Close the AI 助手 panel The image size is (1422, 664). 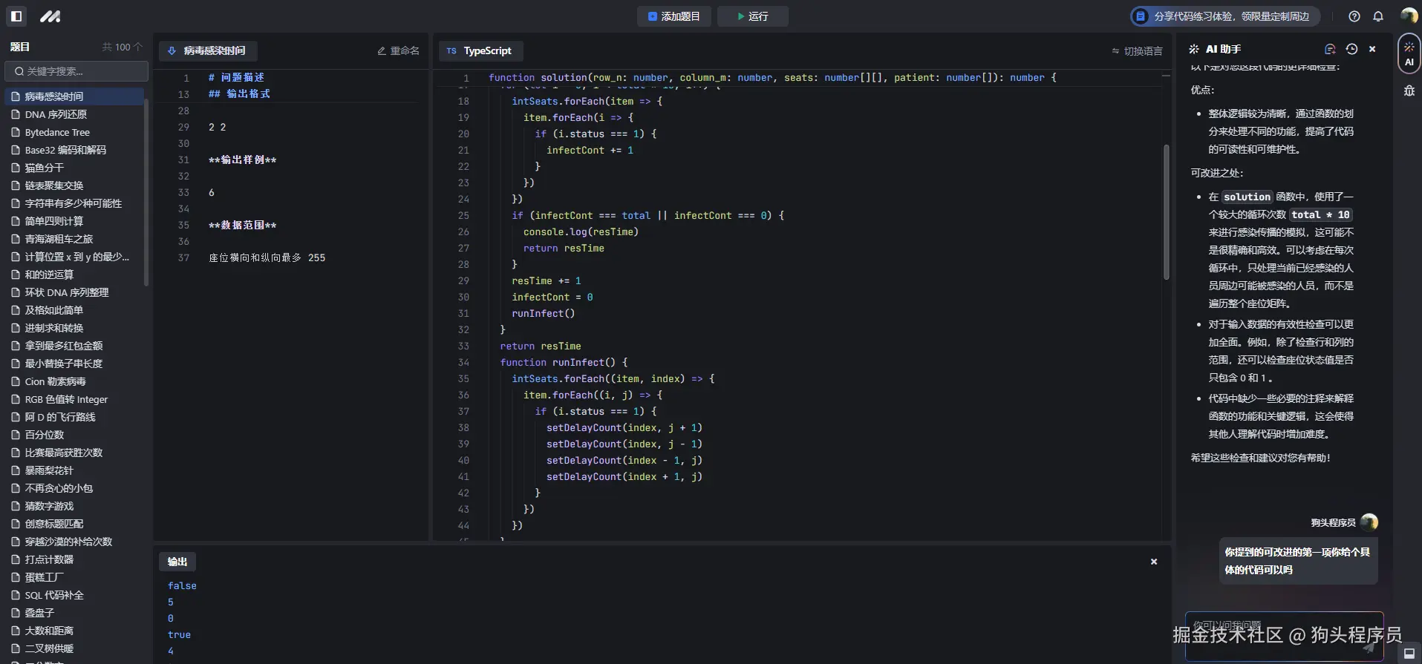point(1372,49)
